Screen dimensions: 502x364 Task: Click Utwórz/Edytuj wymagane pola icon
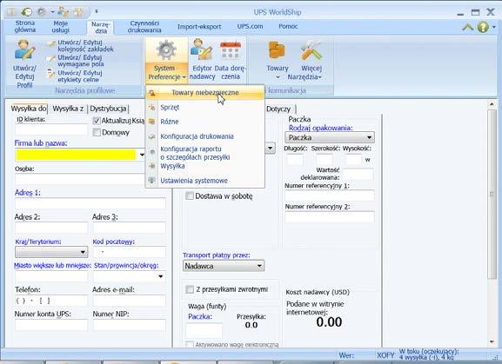(51, 59)
